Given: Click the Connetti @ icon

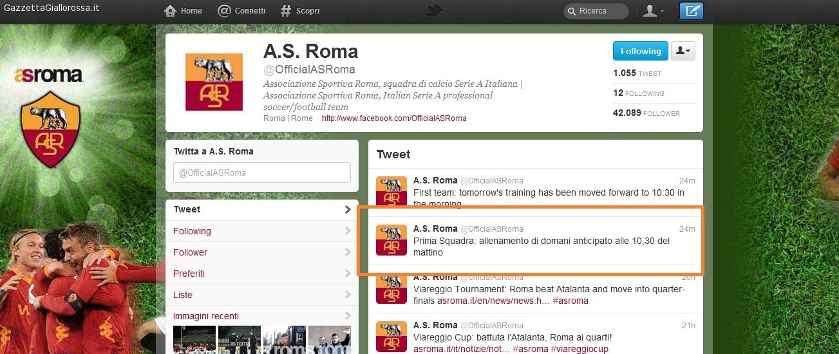Looking at the screenshot, I should 225,11.
